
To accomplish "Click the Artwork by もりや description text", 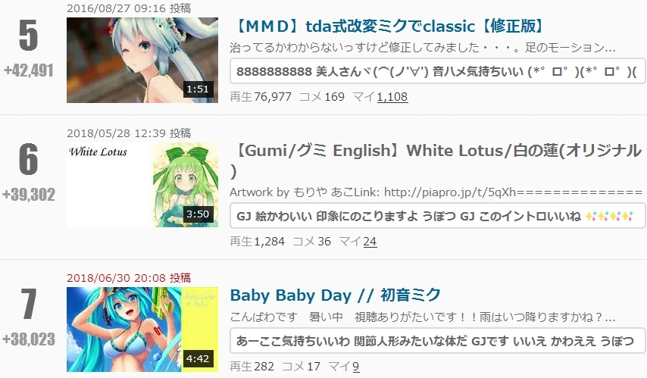I will 436,192.
